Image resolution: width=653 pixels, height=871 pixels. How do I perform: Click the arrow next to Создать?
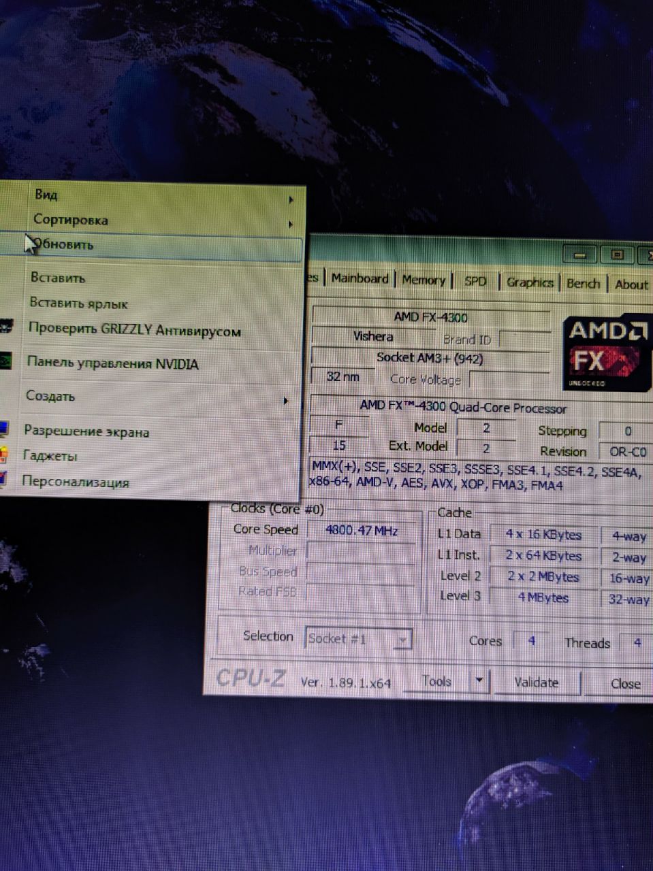(286, 401)
